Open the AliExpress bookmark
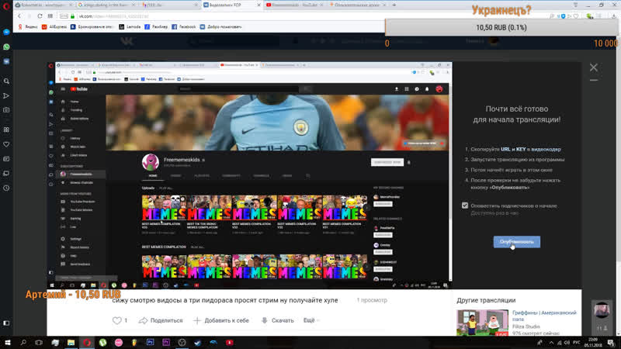This screenshot has width=621, height=349. (53, 26)
